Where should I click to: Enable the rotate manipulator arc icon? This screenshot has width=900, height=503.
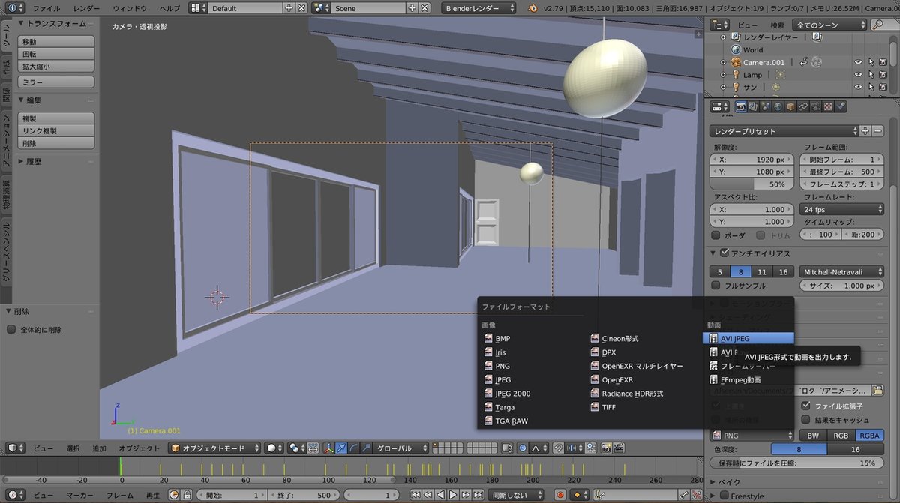pos(353,448)
